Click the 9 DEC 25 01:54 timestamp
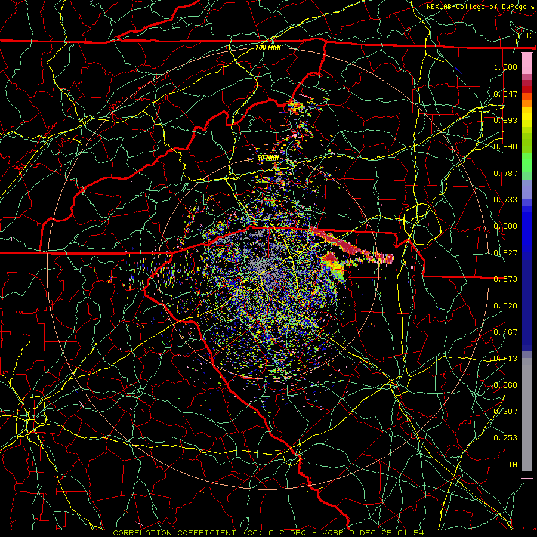This screenshot has height=537, width=537. pyautogui.click(x=387, y=533)
